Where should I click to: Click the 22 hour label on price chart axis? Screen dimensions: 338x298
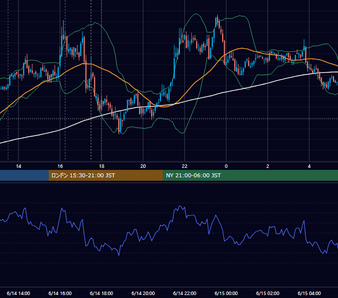pos(185,166)
